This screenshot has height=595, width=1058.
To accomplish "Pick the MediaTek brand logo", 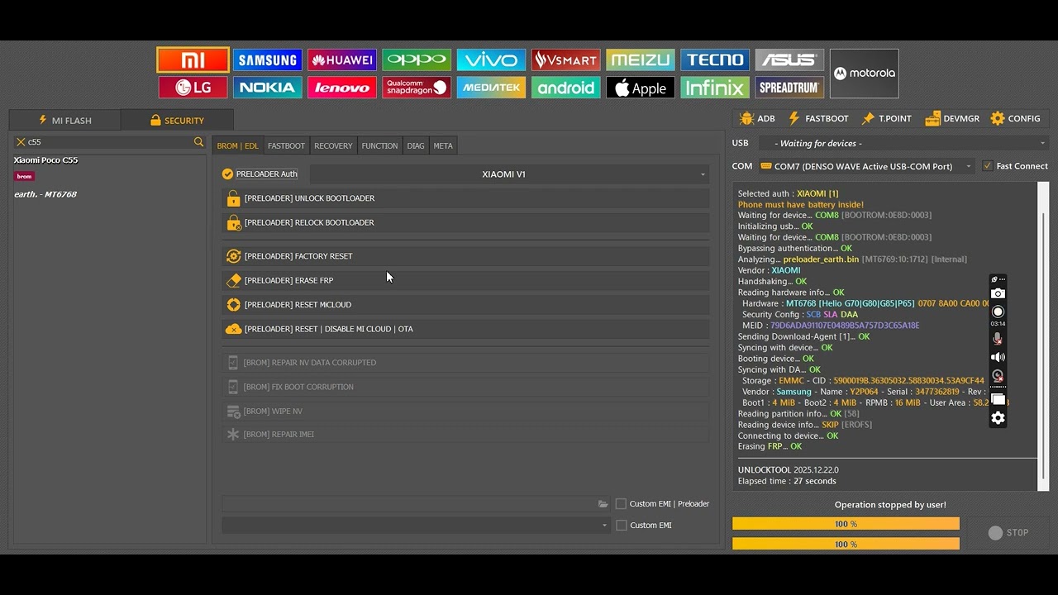I will coord(491,88).
